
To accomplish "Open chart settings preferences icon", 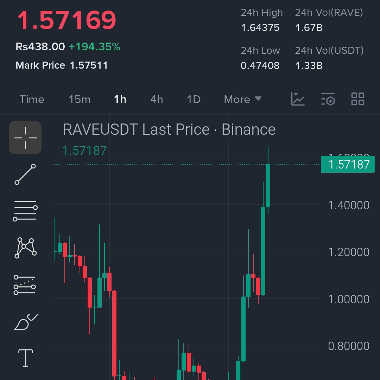I will [x=328, y=99].
